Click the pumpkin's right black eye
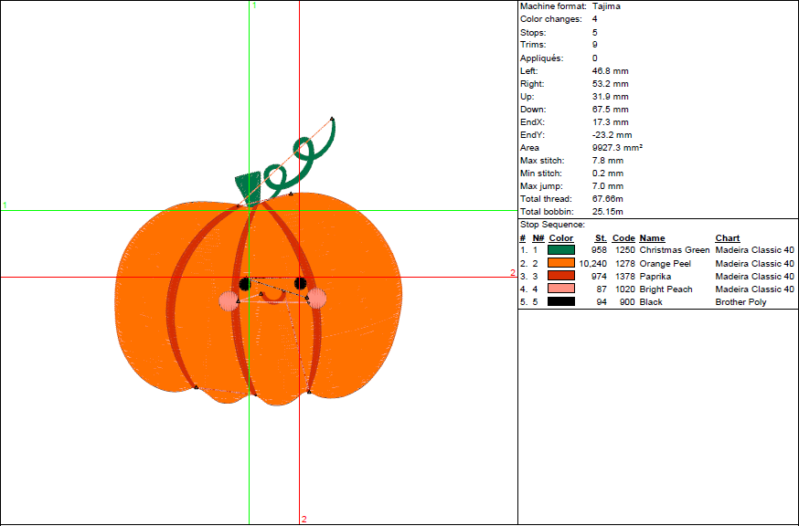 pyautogui.click(x=300, y=283)
